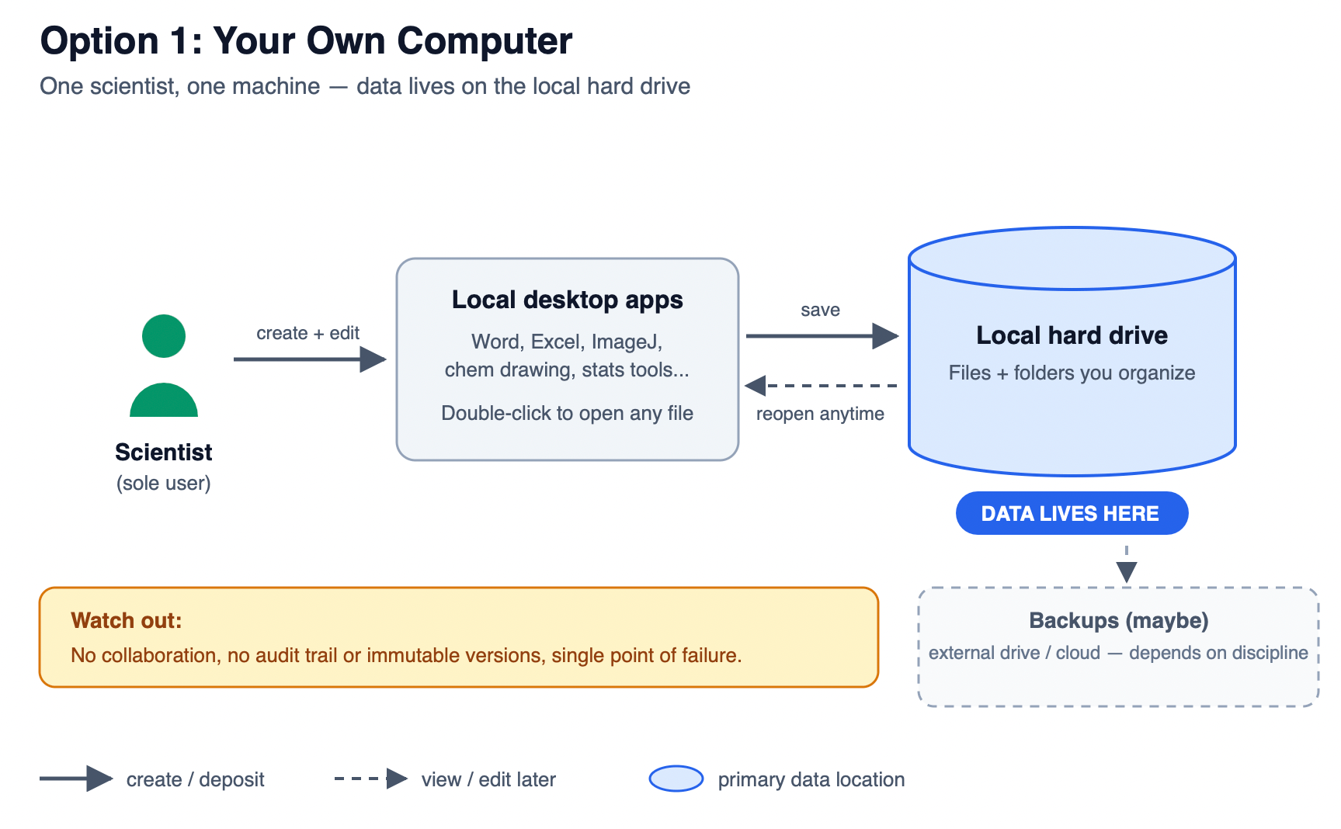Click the dashed reopen arrow pointing to apps
The image size is (1341, 829).
(x=821, y=386)
